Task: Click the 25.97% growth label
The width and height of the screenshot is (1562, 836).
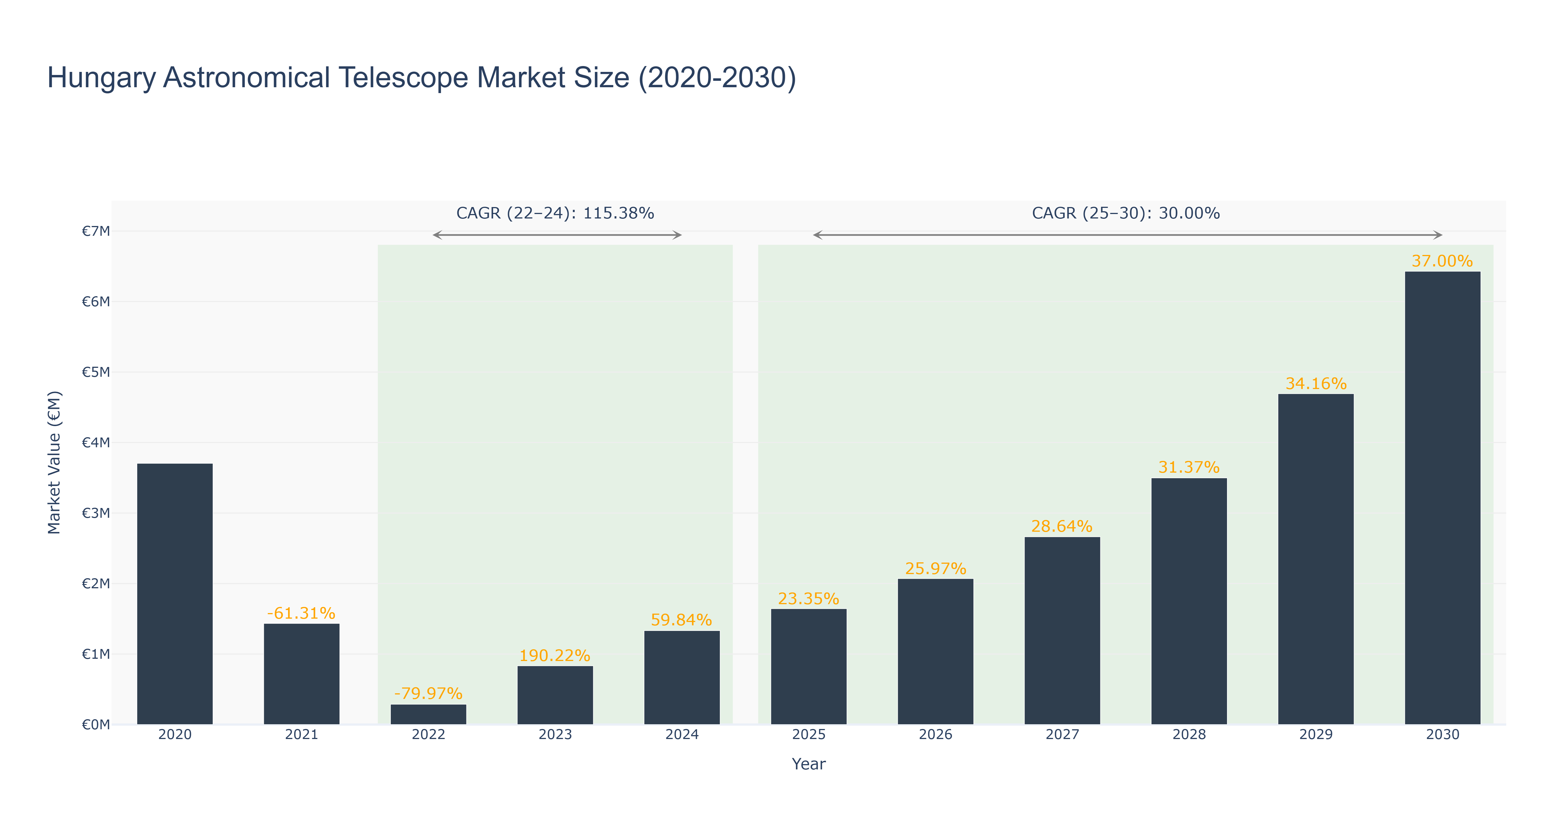Action: 935,568
